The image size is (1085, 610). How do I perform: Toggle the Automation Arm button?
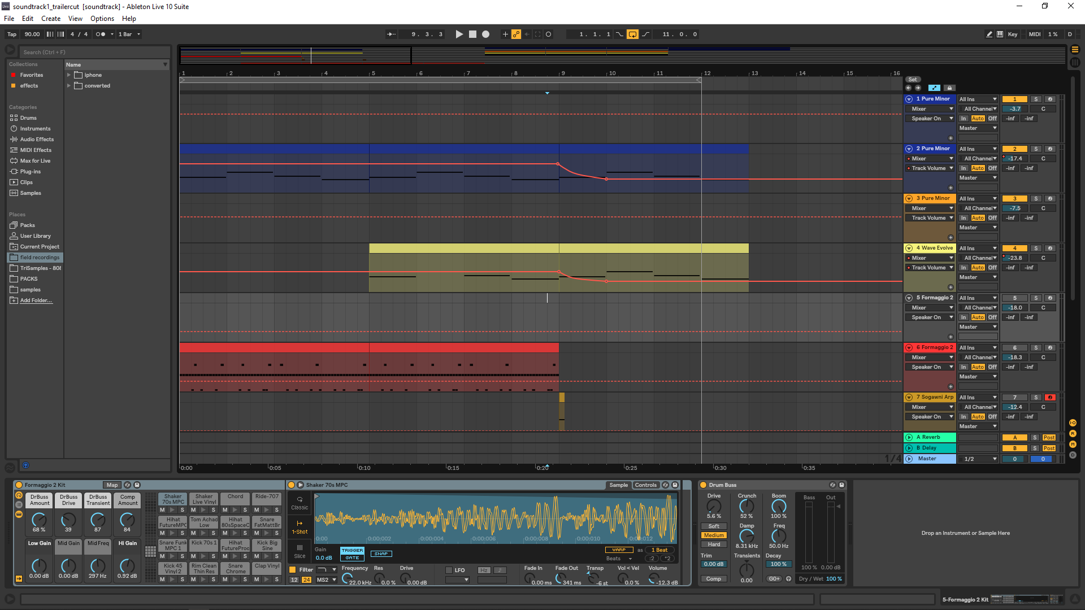pyautogui.click(x=516, y=34)
